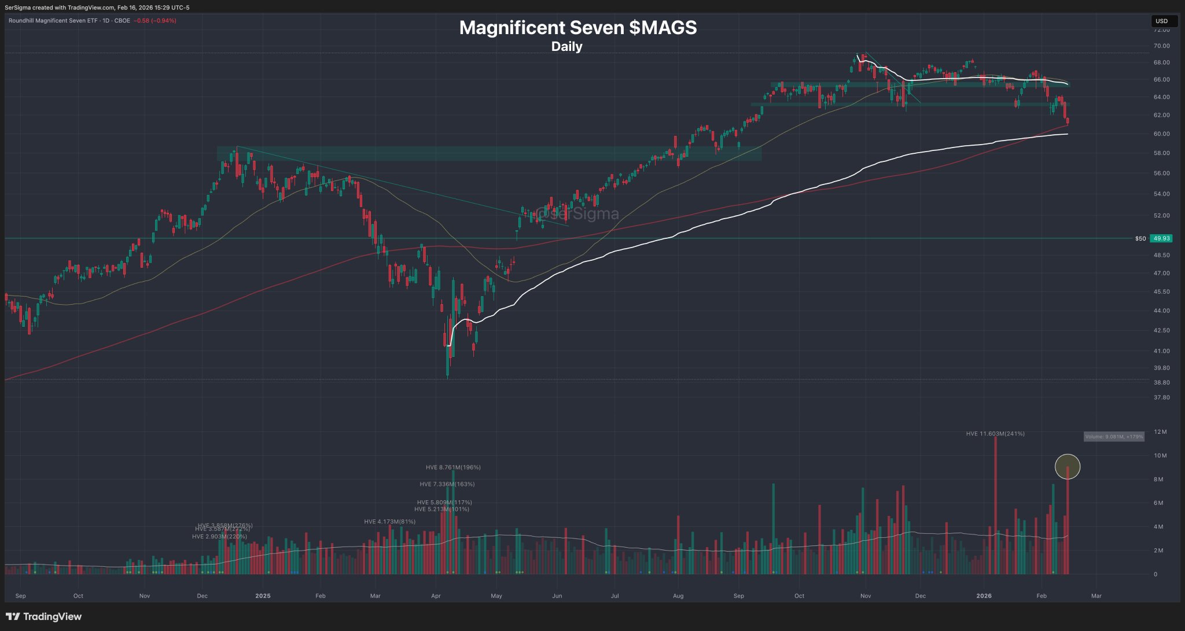
Task: Select the HVE 11.603M(241%) volume label
Action: [995, 434]
